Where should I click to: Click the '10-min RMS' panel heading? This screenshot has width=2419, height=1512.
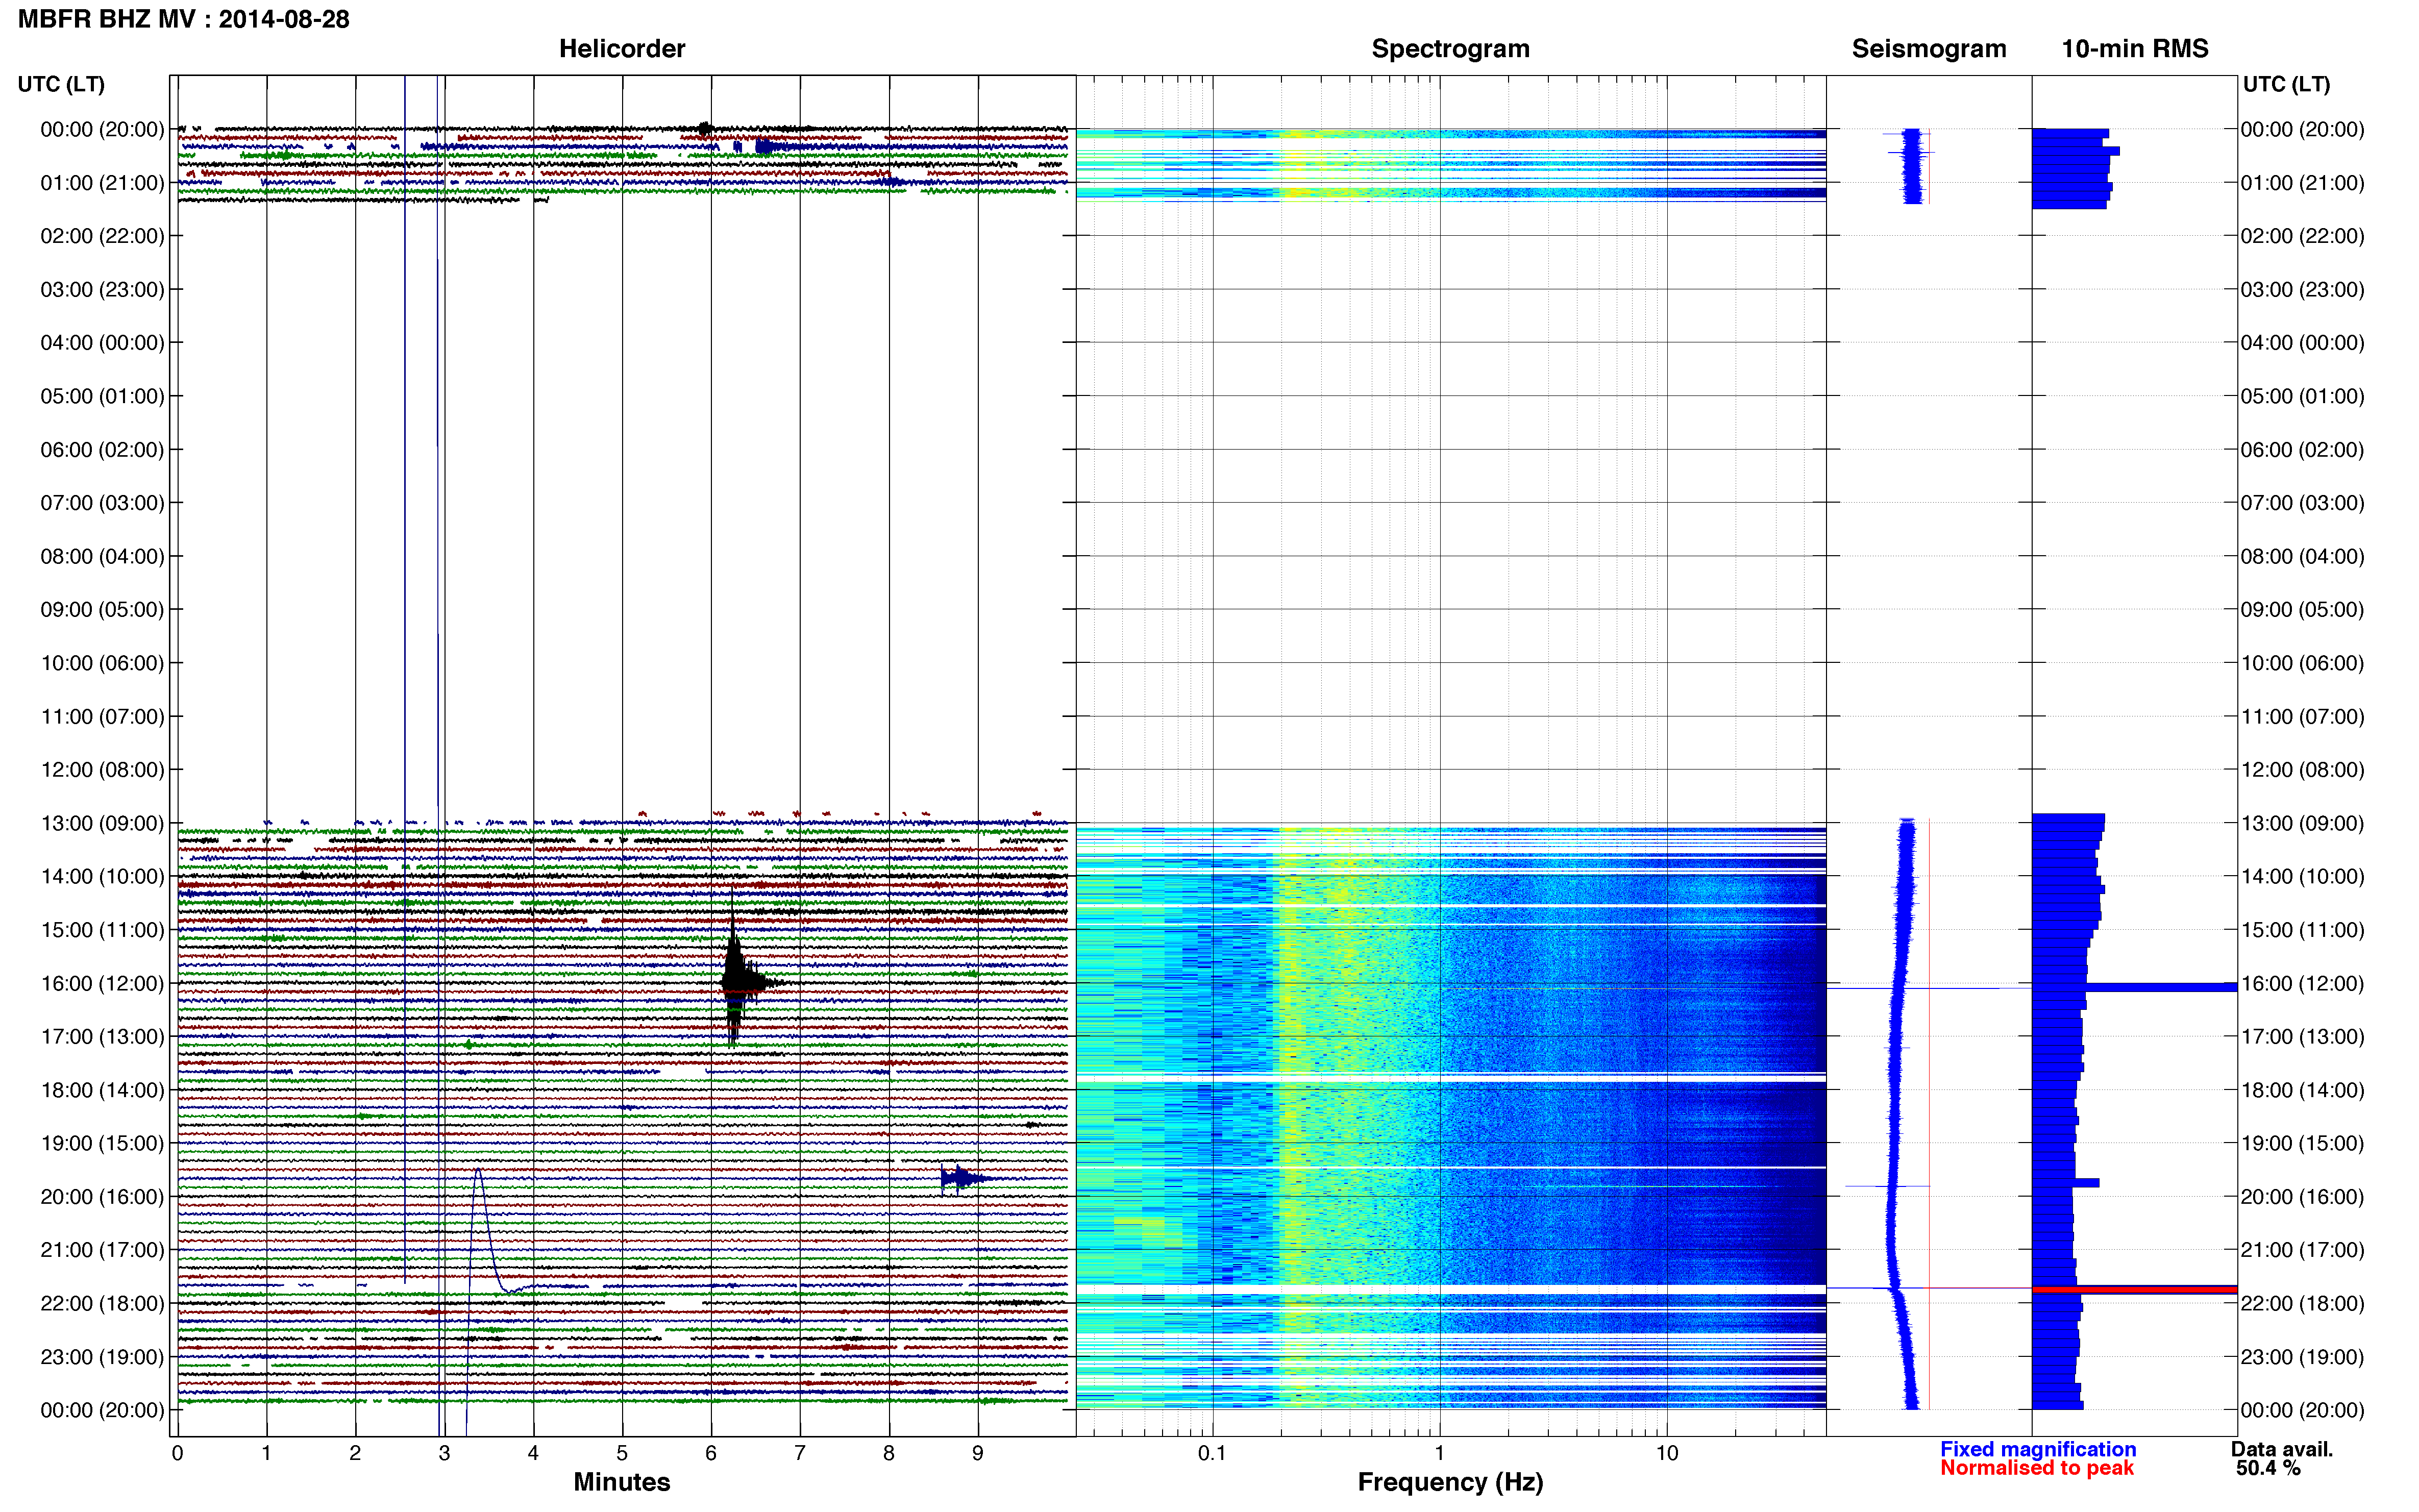coord(2134,48)
